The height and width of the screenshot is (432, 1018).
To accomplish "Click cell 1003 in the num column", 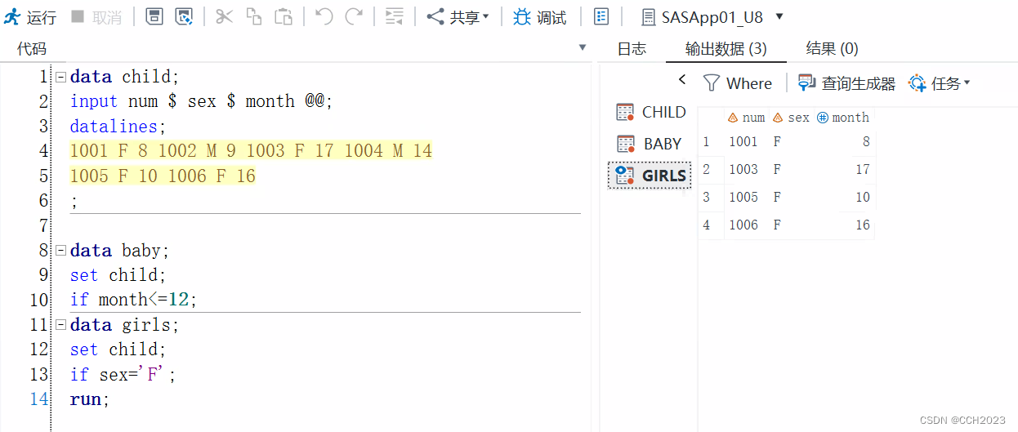I will [x=743, y=170].
